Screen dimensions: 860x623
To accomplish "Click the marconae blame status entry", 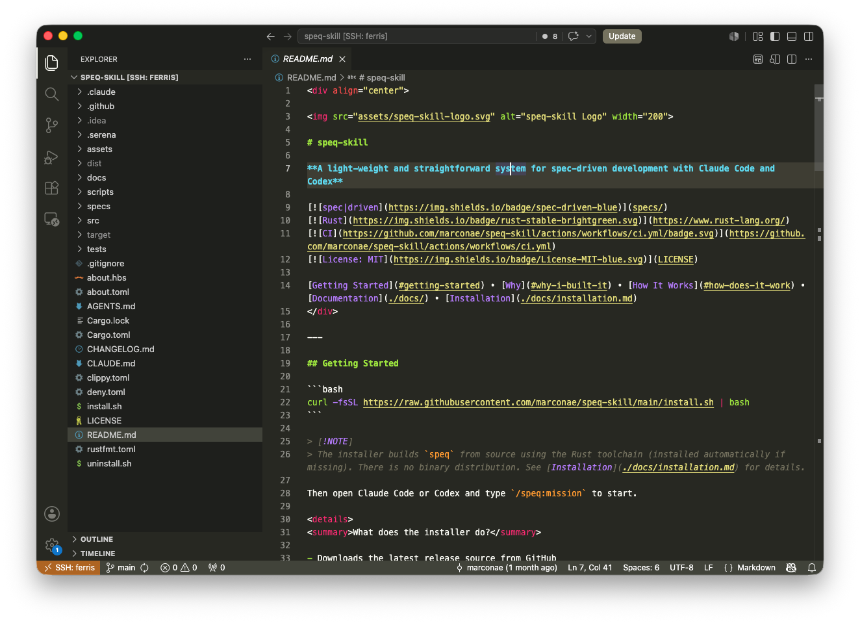I will [507, 568].
